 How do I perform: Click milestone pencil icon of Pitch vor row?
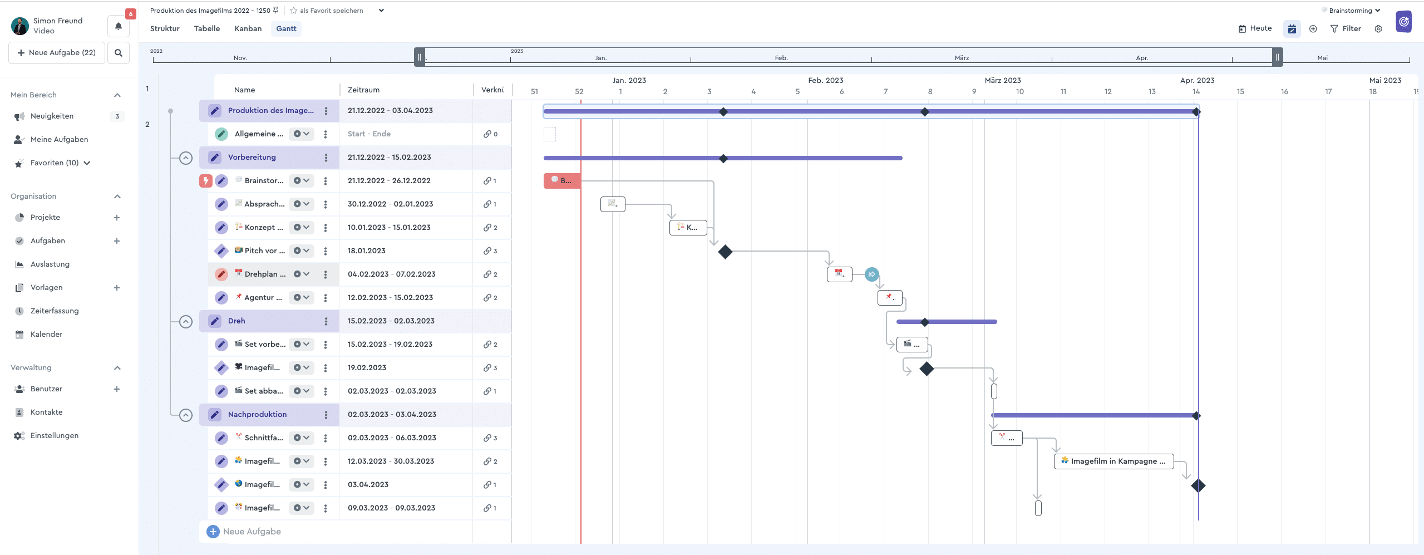click(x=221, y=251)
